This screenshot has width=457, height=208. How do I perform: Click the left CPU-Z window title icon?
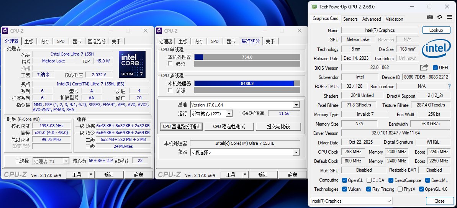[5, 31]
